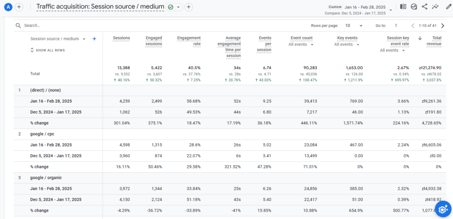Click direct sessions value 4,259
Viewport: 453px width, 219px height.
[125, 101]
